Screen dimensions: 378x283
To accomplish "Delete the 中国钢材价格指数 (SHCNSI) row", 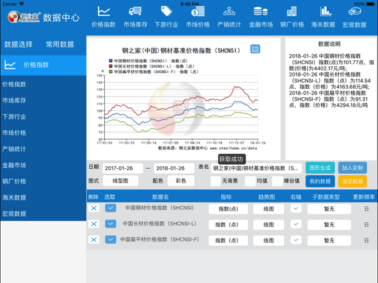I will (x=94, y=208).
